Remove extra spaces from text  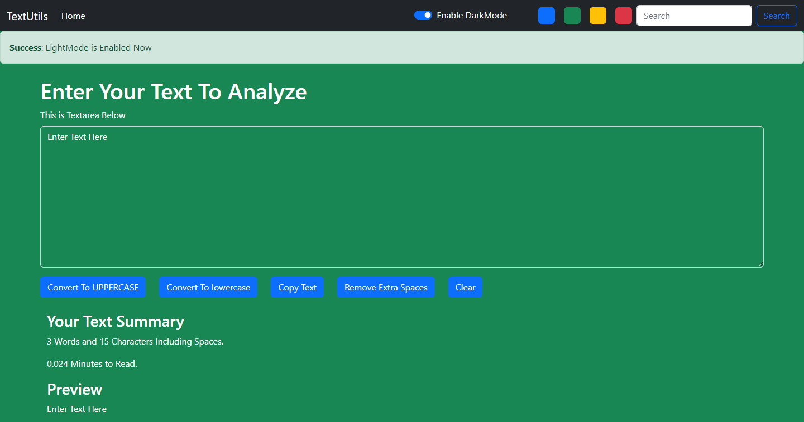[x=386, y=287]
